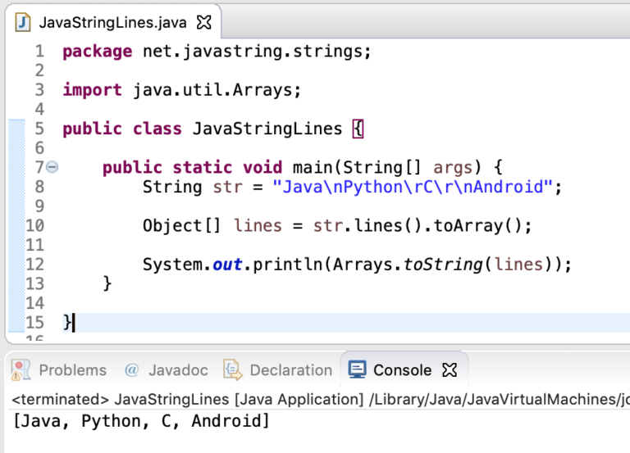Click the str variable declaration on line 8
630x453 pixels.
(228, 187)
